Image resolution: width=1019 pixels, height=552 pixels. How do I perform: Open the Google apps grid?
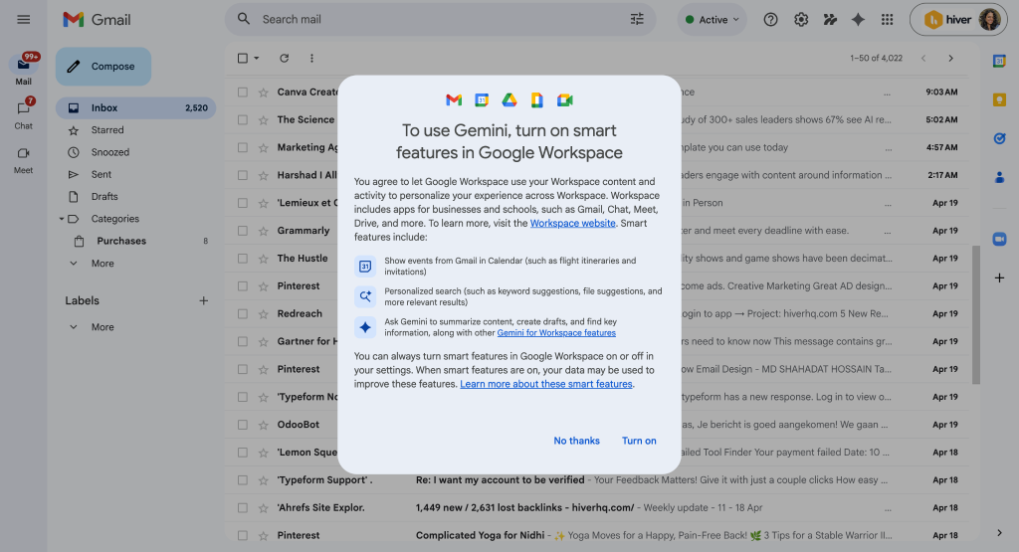[887, 20]
